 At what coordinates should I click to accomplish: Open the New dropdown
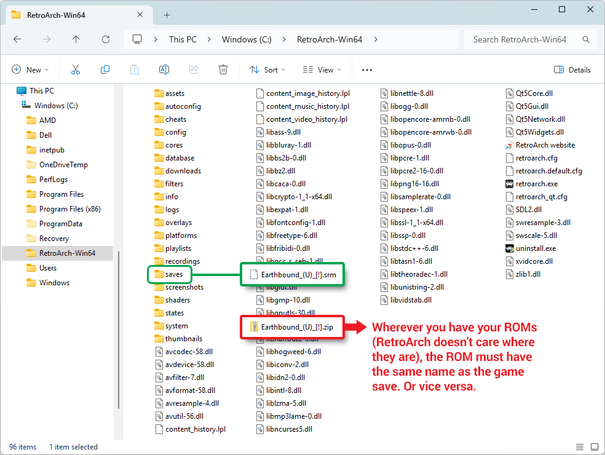pyautogui.click(x=31, y=70)
